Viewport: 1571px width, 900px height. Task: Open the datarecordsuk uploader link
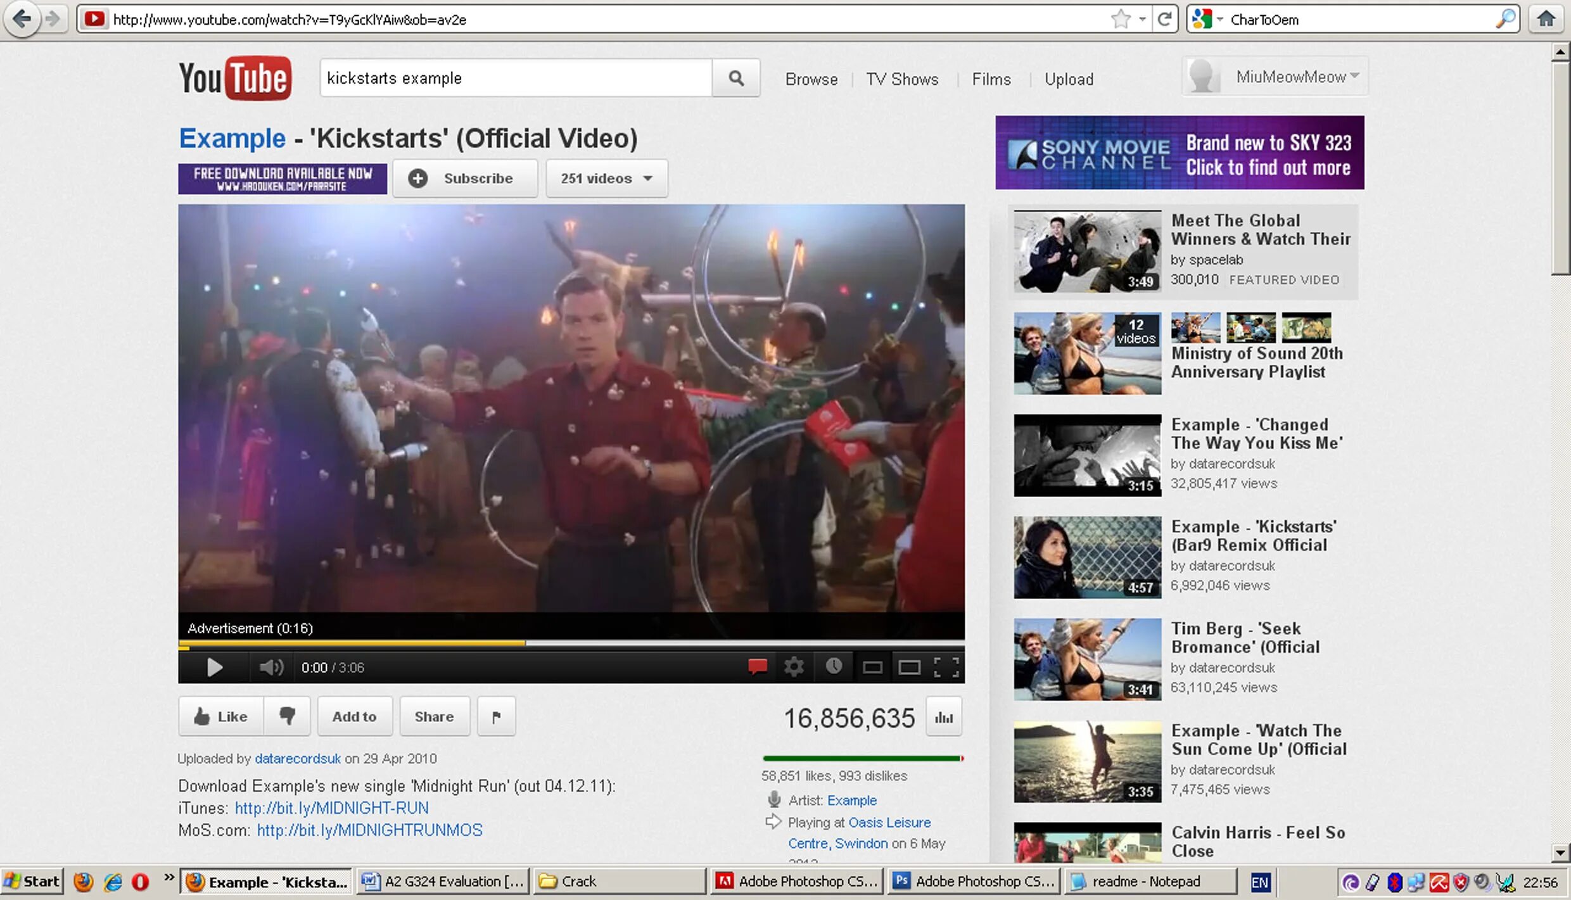(x=298, y=758)
